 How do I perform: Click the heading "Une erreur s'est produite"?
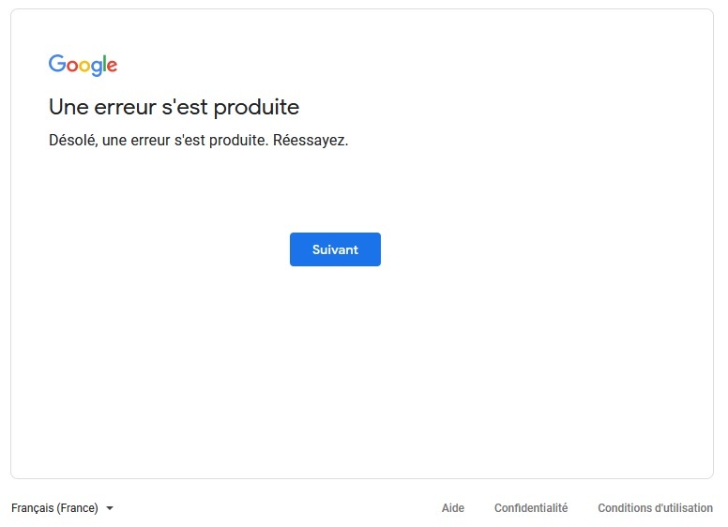point(174,107)
